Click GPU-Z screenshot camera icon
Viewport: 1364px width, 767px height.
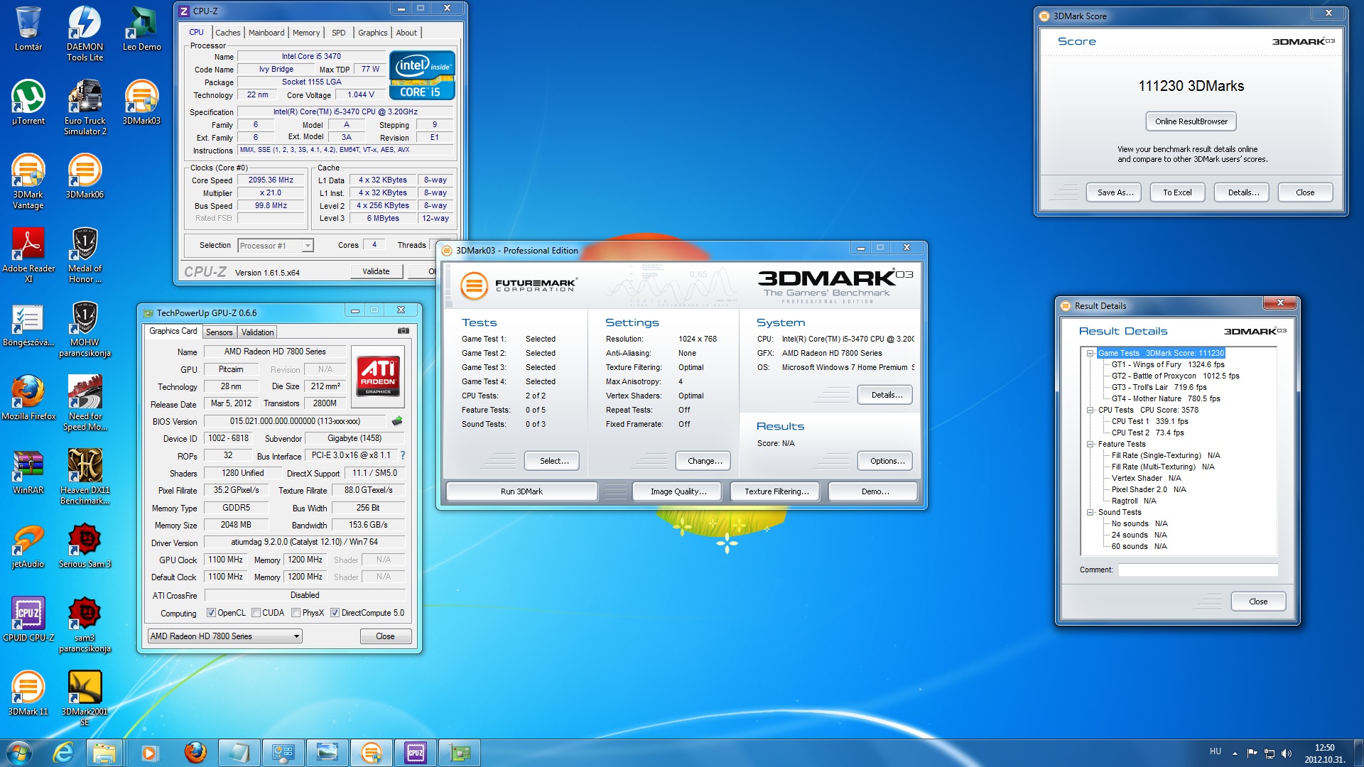click(x=403, y=331)
